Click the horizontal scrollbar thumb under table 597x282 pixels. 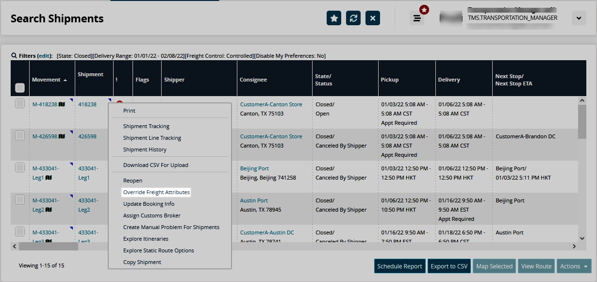[48, 247]
